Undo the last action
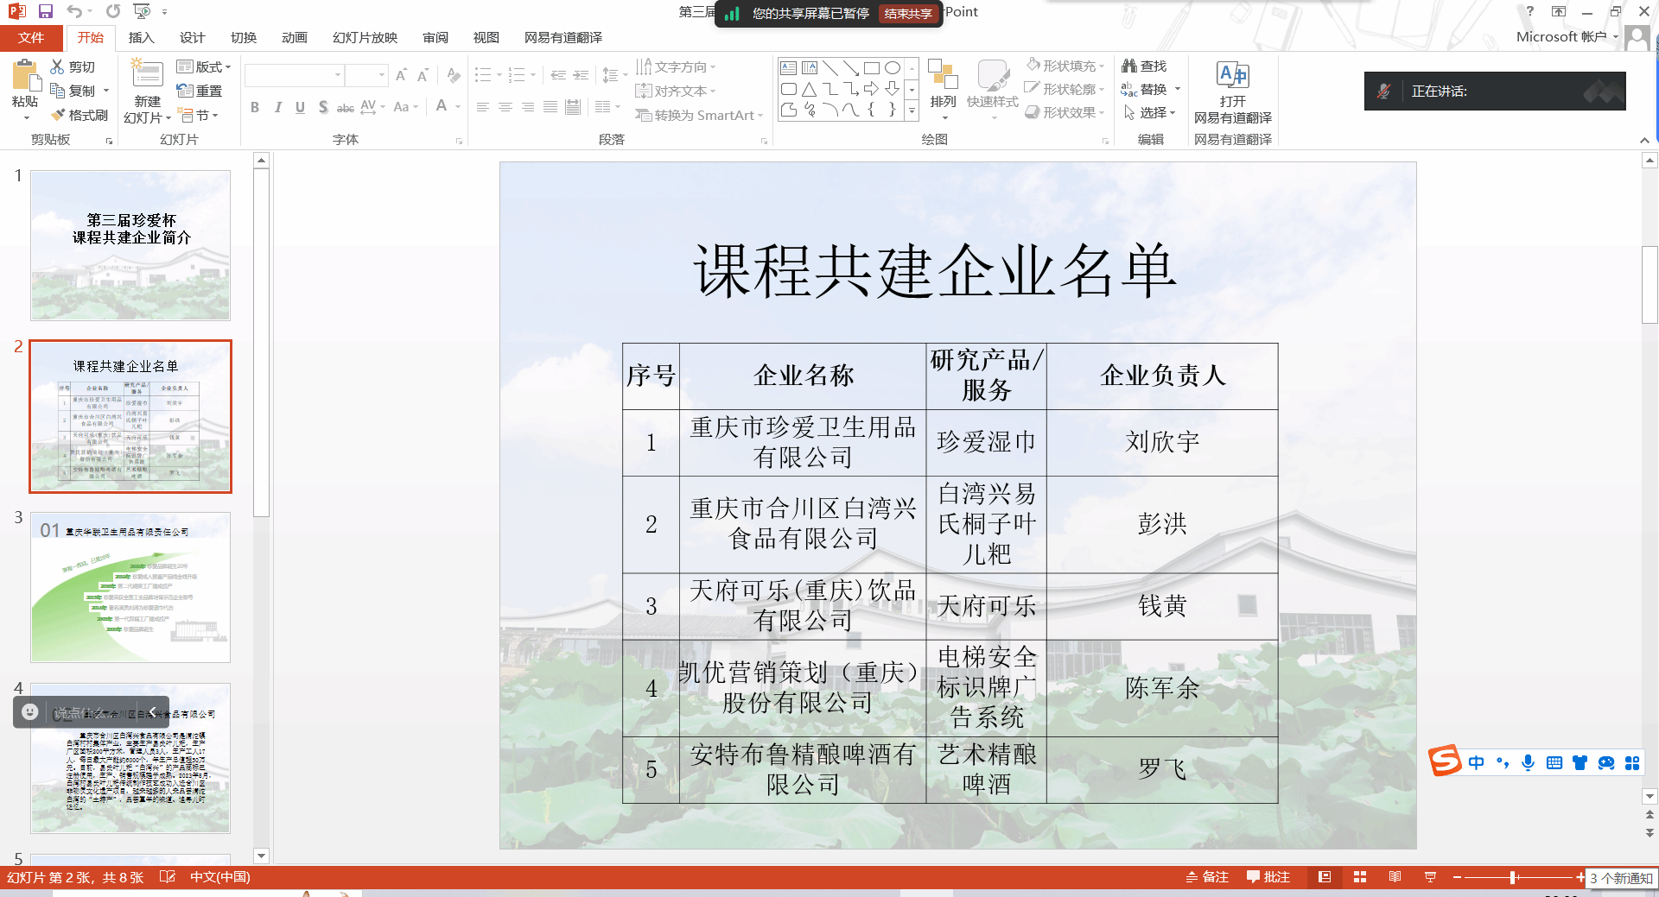The image size is (1659, 897). 75,11
